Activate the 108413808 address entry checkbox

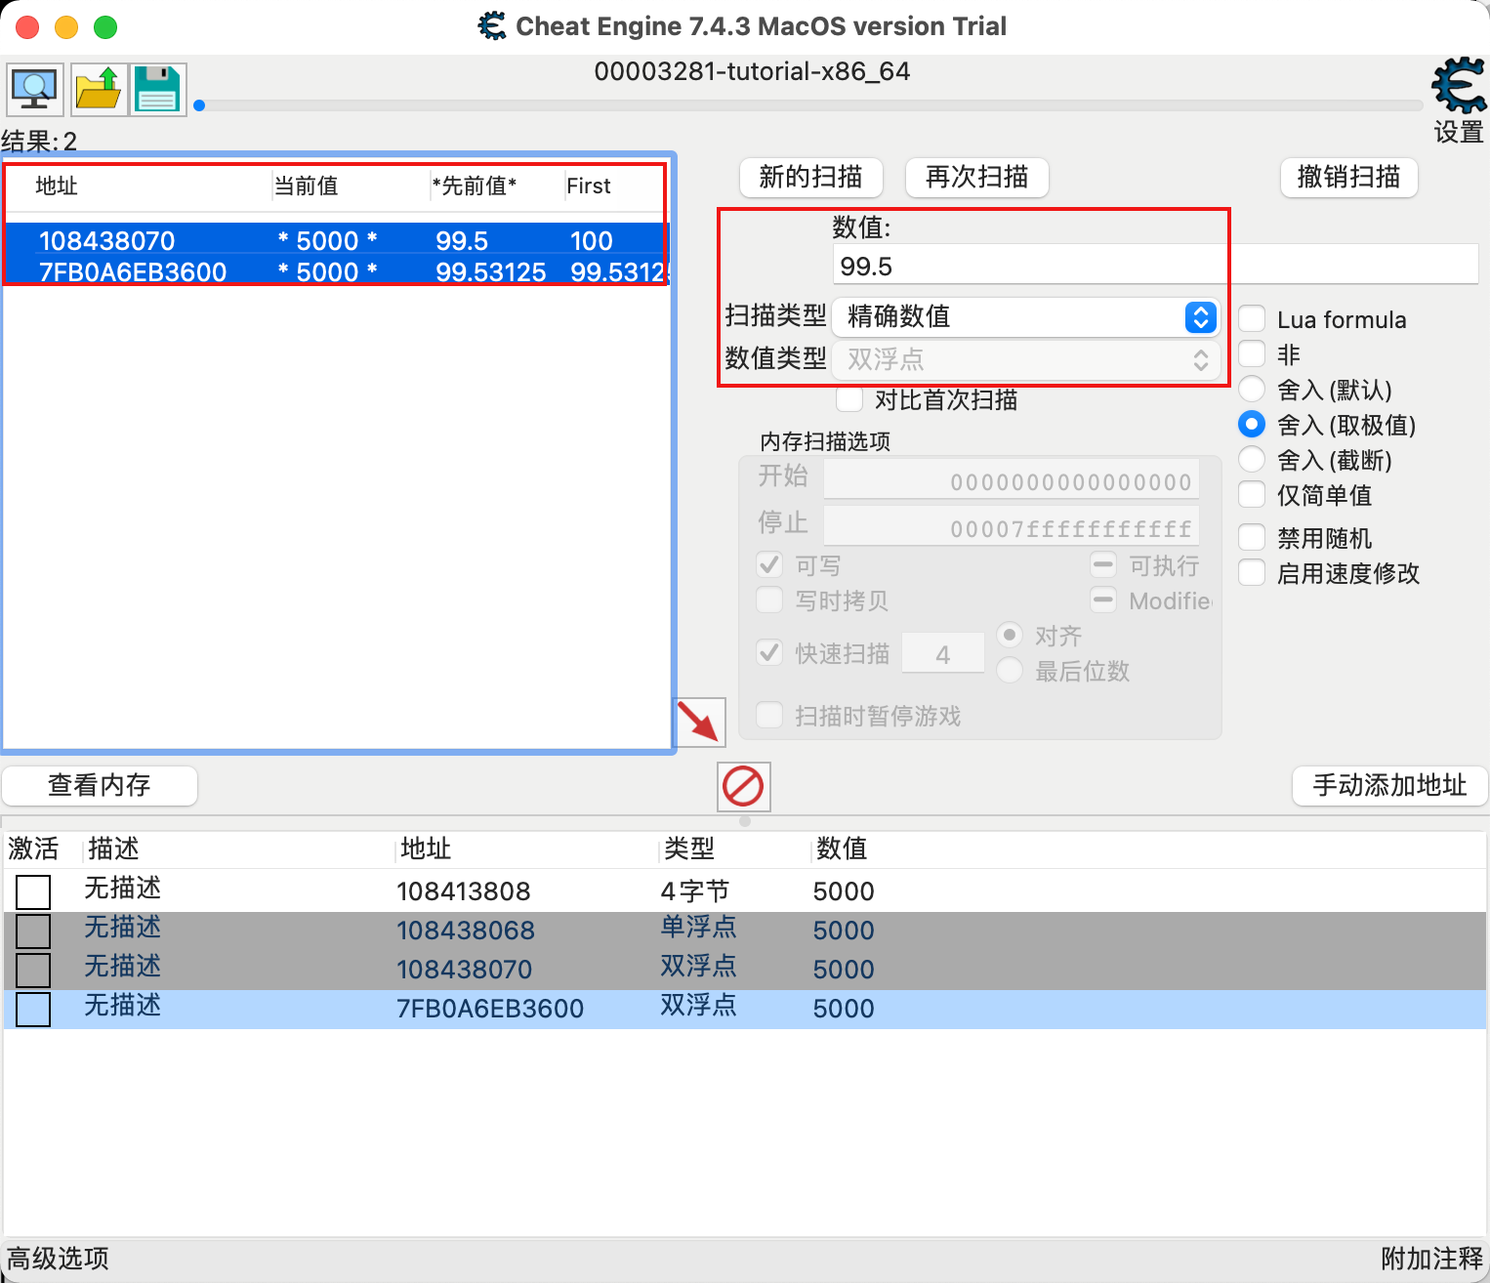pyautogui.click(x=33, y=891)
